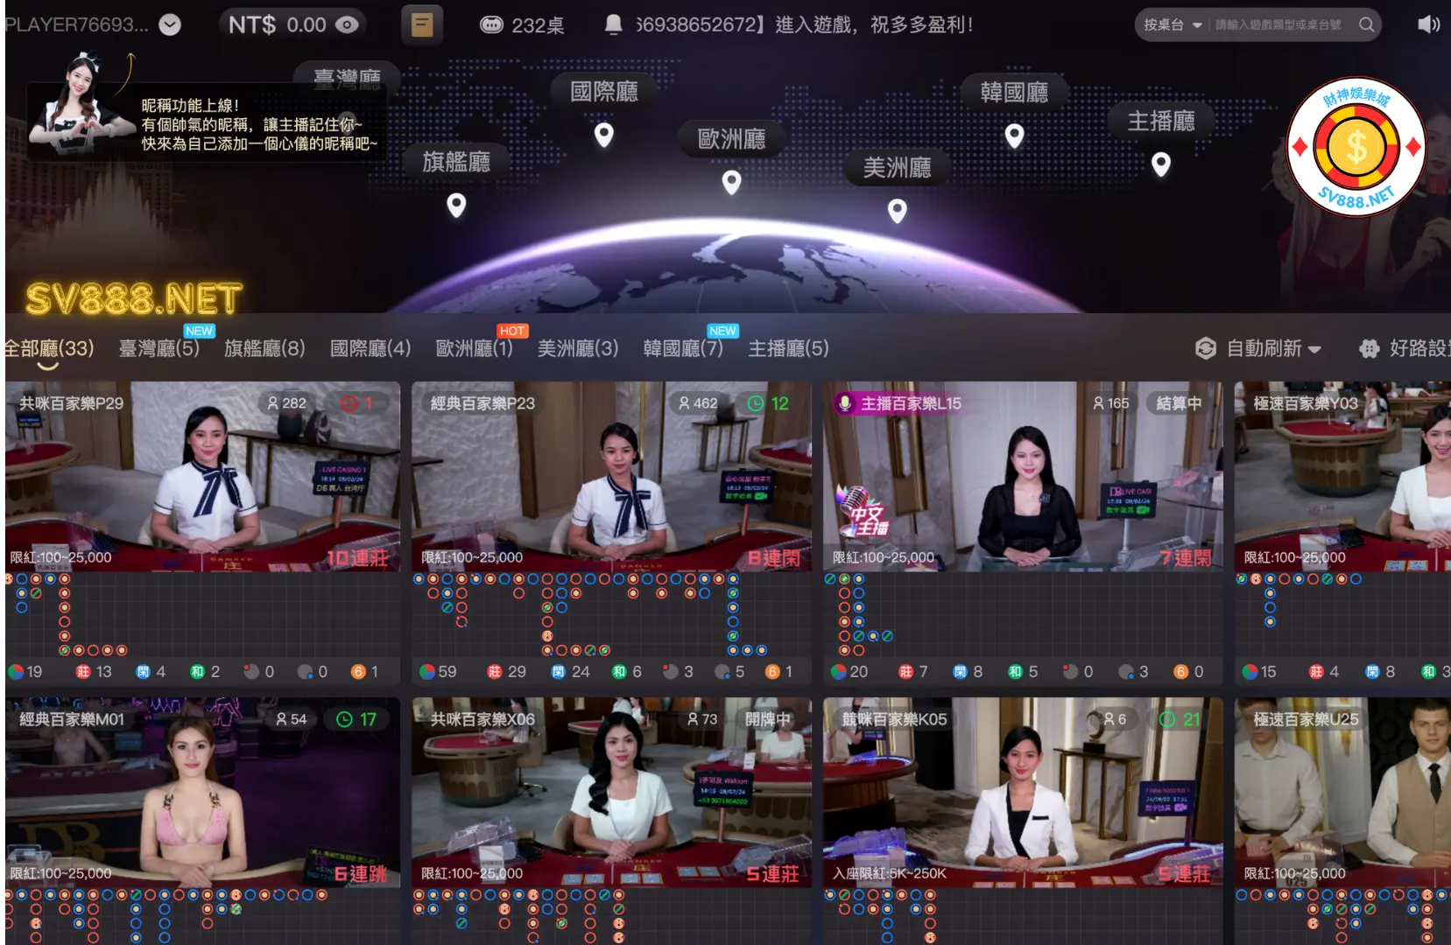Select 旗艦廳 label on the world map
This screenshot has width=1451, height=945.
tap(456, 162)
